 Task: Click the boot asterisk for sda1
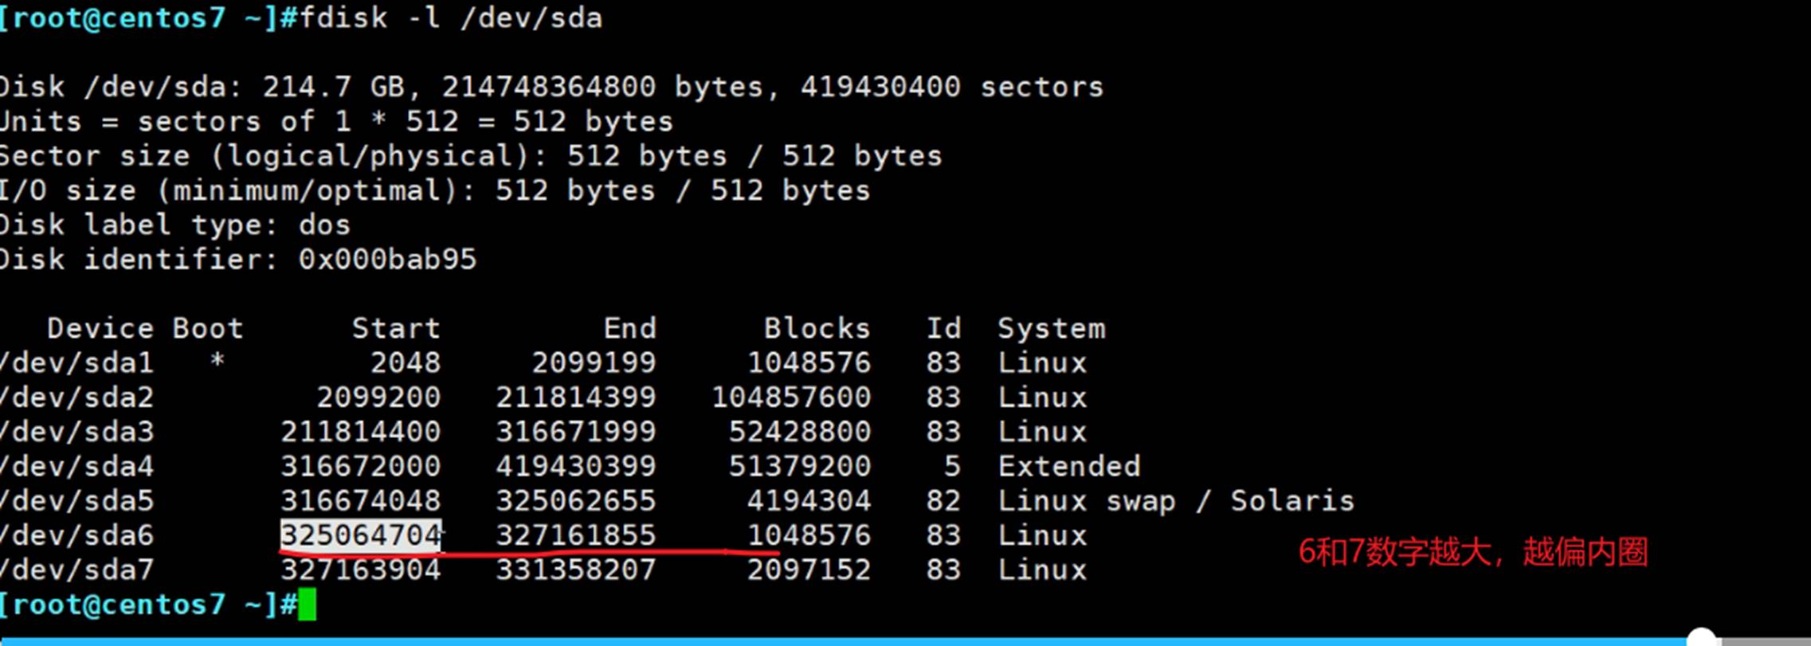coord(217,363)
